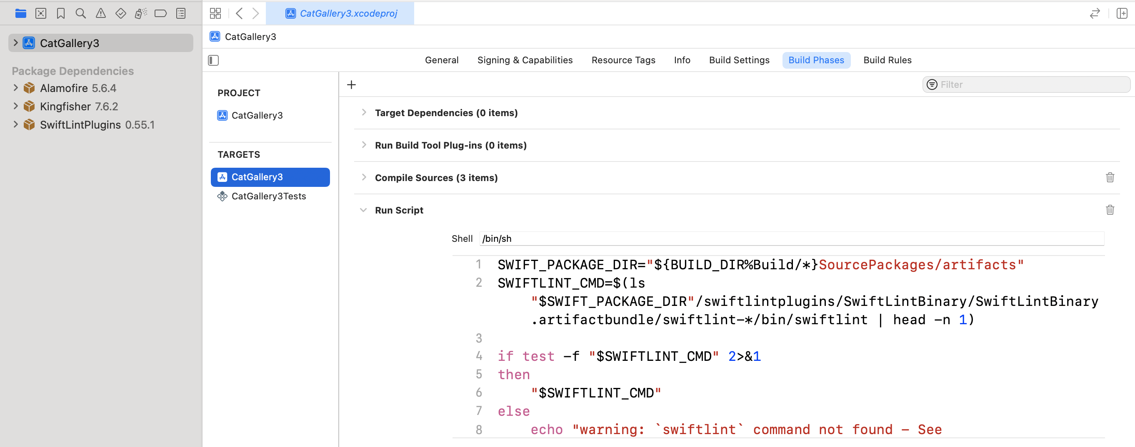Add a new build phase with plus

(351, 85)
